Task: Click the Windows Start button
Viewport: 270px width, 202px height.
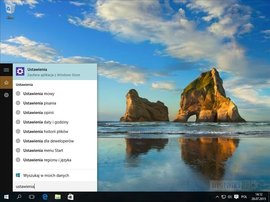Action: click(x=6, y=197)
